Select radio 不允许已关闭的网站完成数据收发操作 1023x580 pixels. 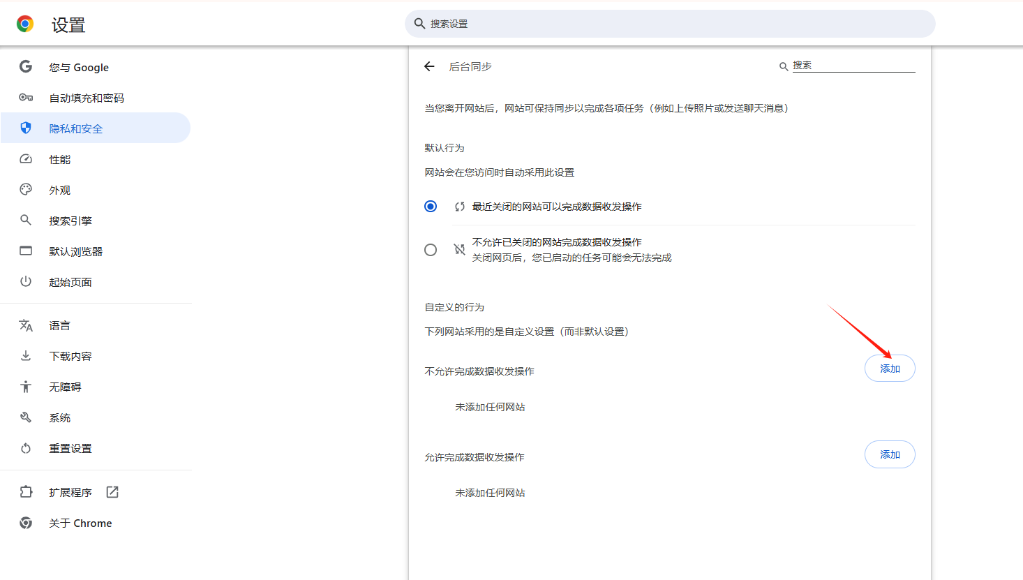431,250
